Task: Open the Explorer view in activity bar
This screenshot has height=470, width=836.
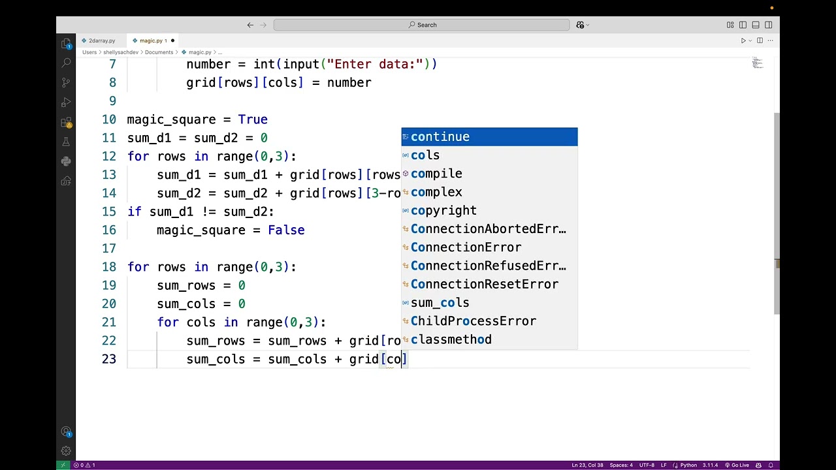Action: (66, 44)
